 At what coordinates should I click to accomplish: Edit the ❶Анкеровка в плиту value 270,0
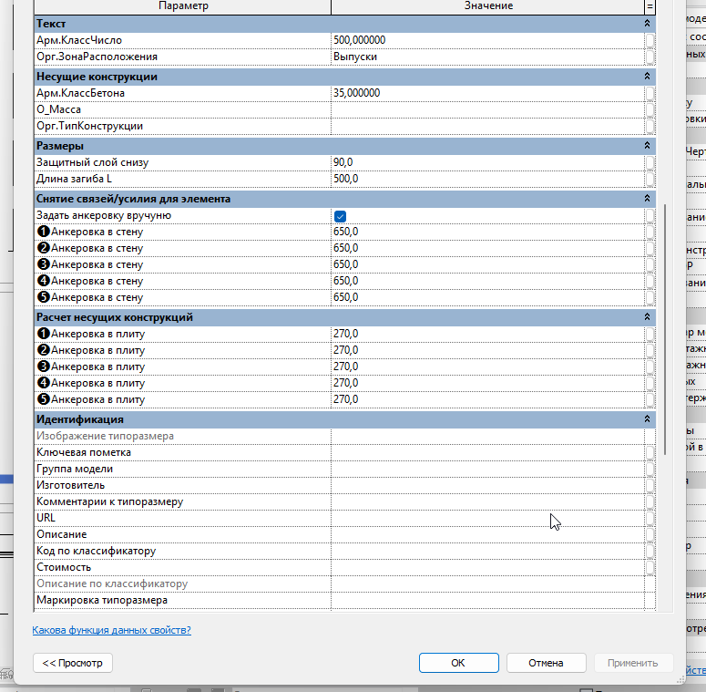click(488, 334)
